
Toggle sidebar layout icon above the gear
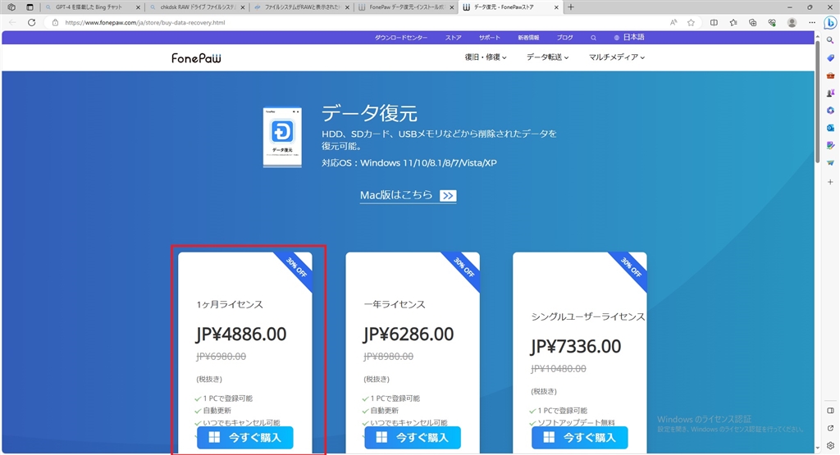(x=830, y=411)
